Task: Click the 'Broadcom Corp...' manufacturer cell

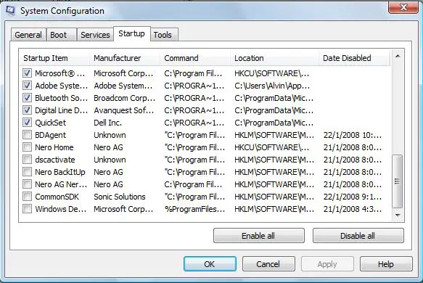Action: (124, 98)
